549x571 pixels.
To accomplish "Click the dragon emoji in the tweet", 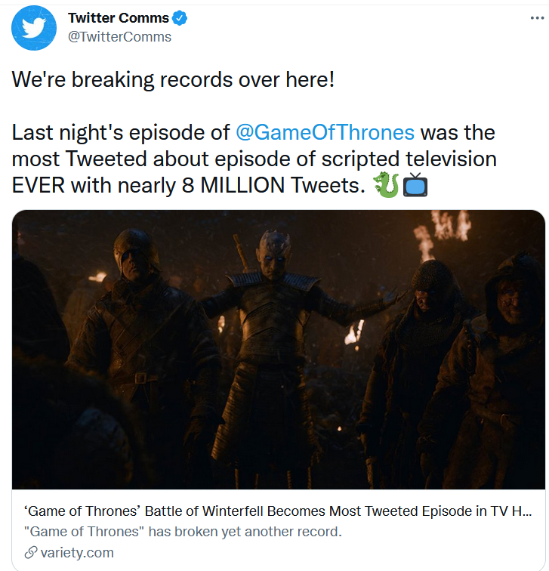I will pyautogui.click(x=385, y=185).
